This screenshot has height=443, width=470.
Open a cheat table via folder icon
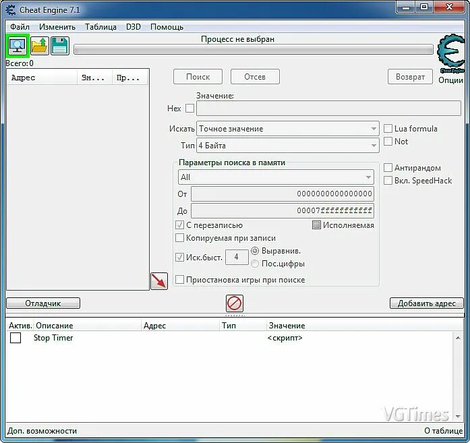[x=40, y=46]
